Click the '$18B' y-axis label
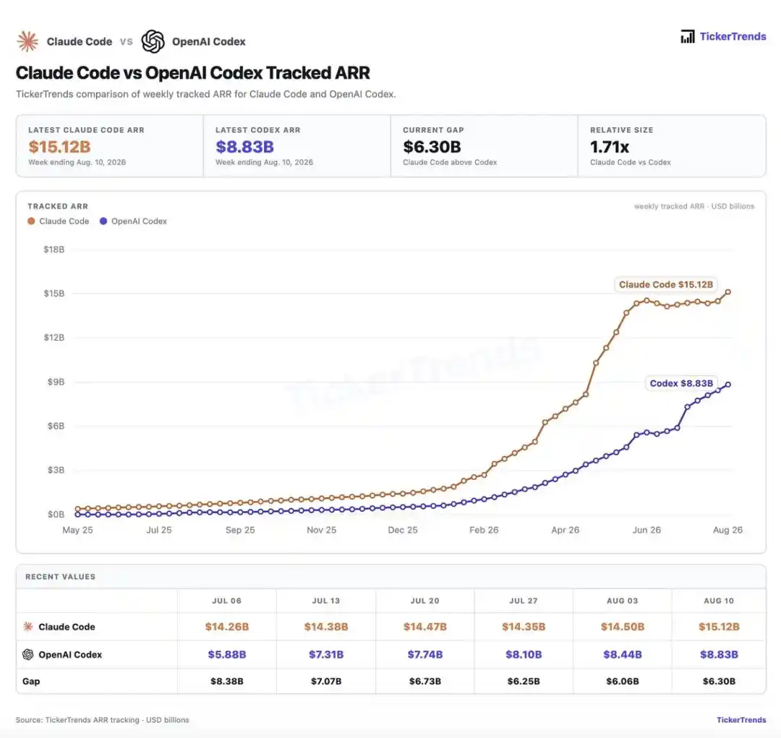The image size is (781, 738). tap(54, 249)
